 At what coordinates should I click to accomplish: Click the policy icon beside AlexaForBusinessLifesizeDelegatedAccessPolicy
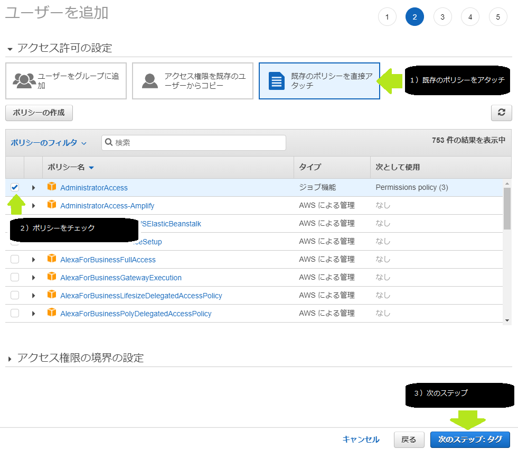click(x=52, y=295)
